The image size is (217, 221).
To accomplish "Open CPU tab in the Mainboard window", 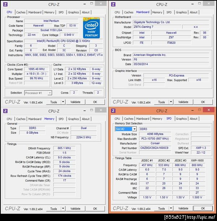I will (x=117, y=12).
